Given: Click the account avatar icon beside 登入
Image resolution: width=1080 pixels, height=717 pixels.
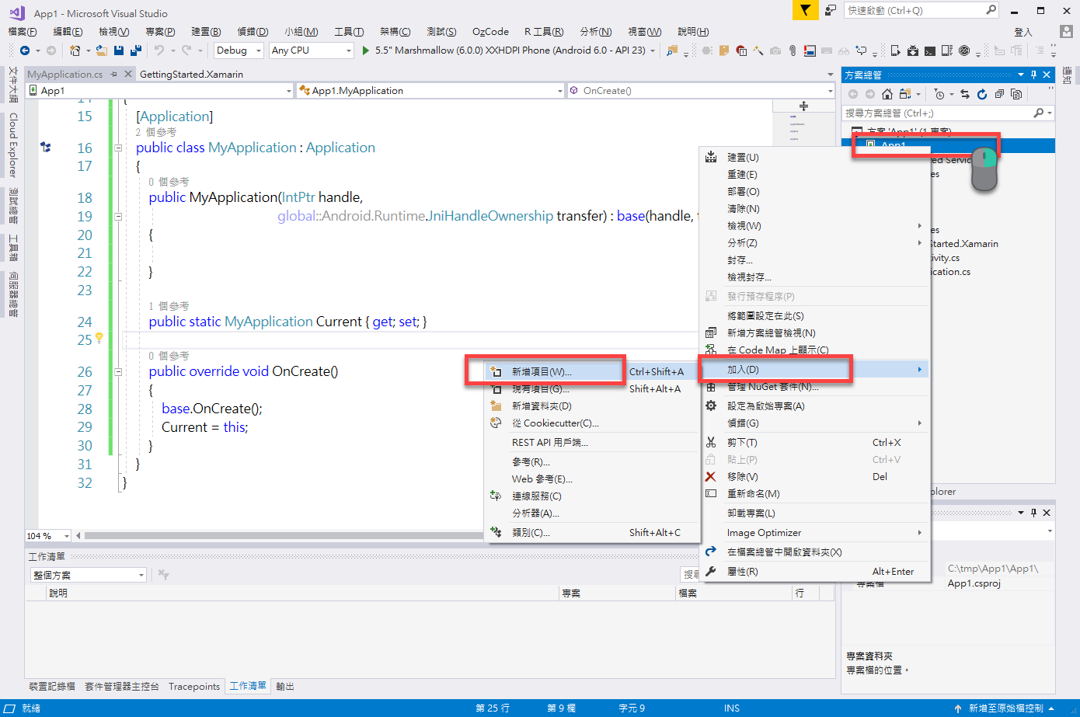Looking at the screenshot, I should tap(1066, 31).
